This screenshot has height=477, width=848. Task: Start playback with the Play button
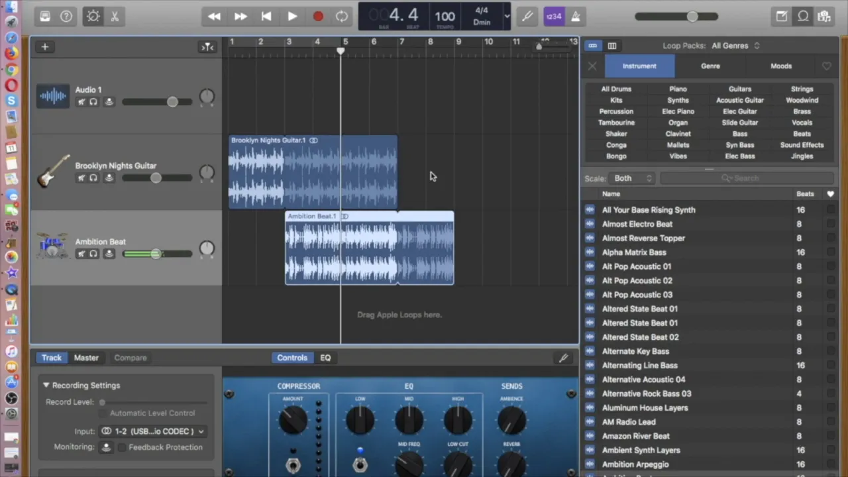click(292, 17)
